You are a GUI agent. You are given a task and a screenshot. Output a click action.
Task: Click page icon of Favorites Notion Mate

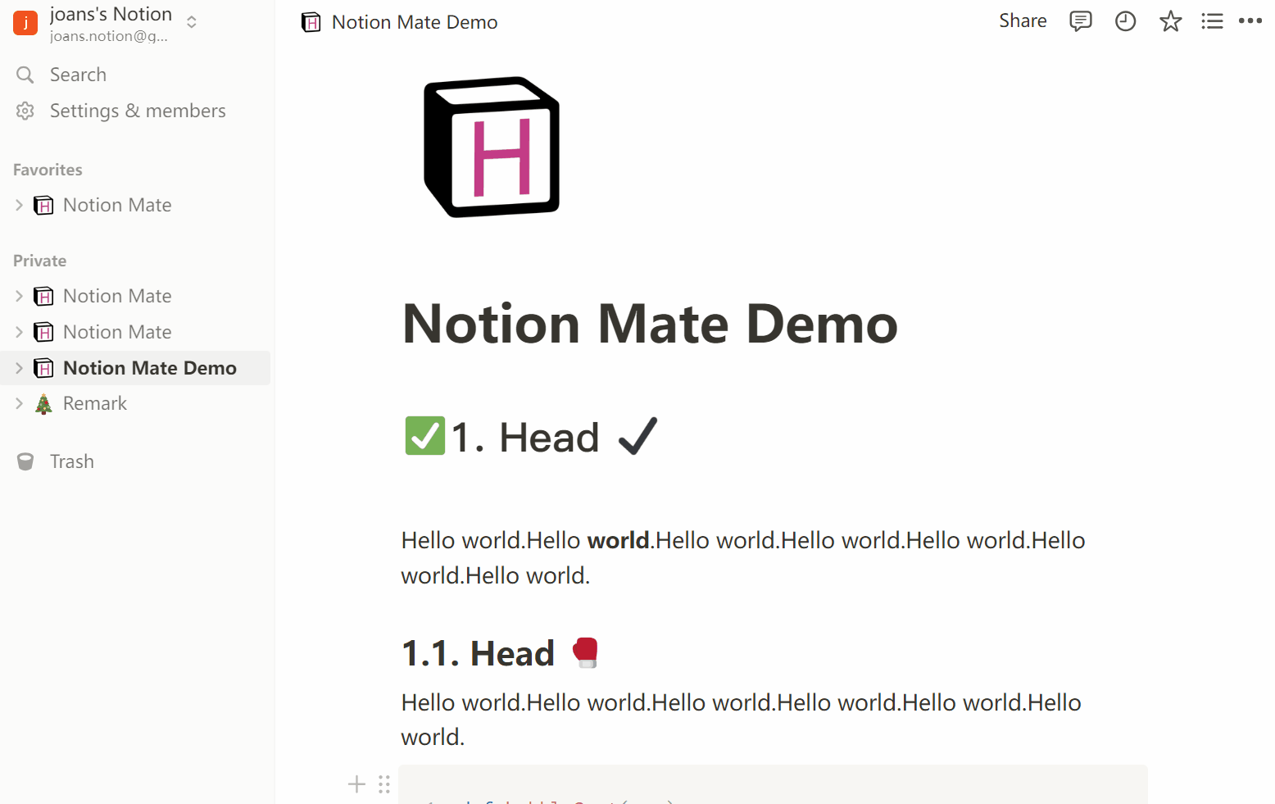[43, 205]
